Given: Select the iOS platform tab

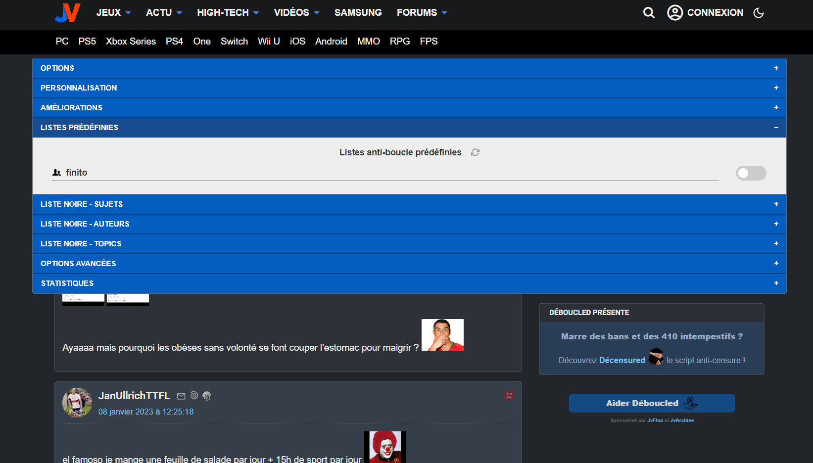Looking at the screenshot, I should pyautogui.click(x=297, y=42).
